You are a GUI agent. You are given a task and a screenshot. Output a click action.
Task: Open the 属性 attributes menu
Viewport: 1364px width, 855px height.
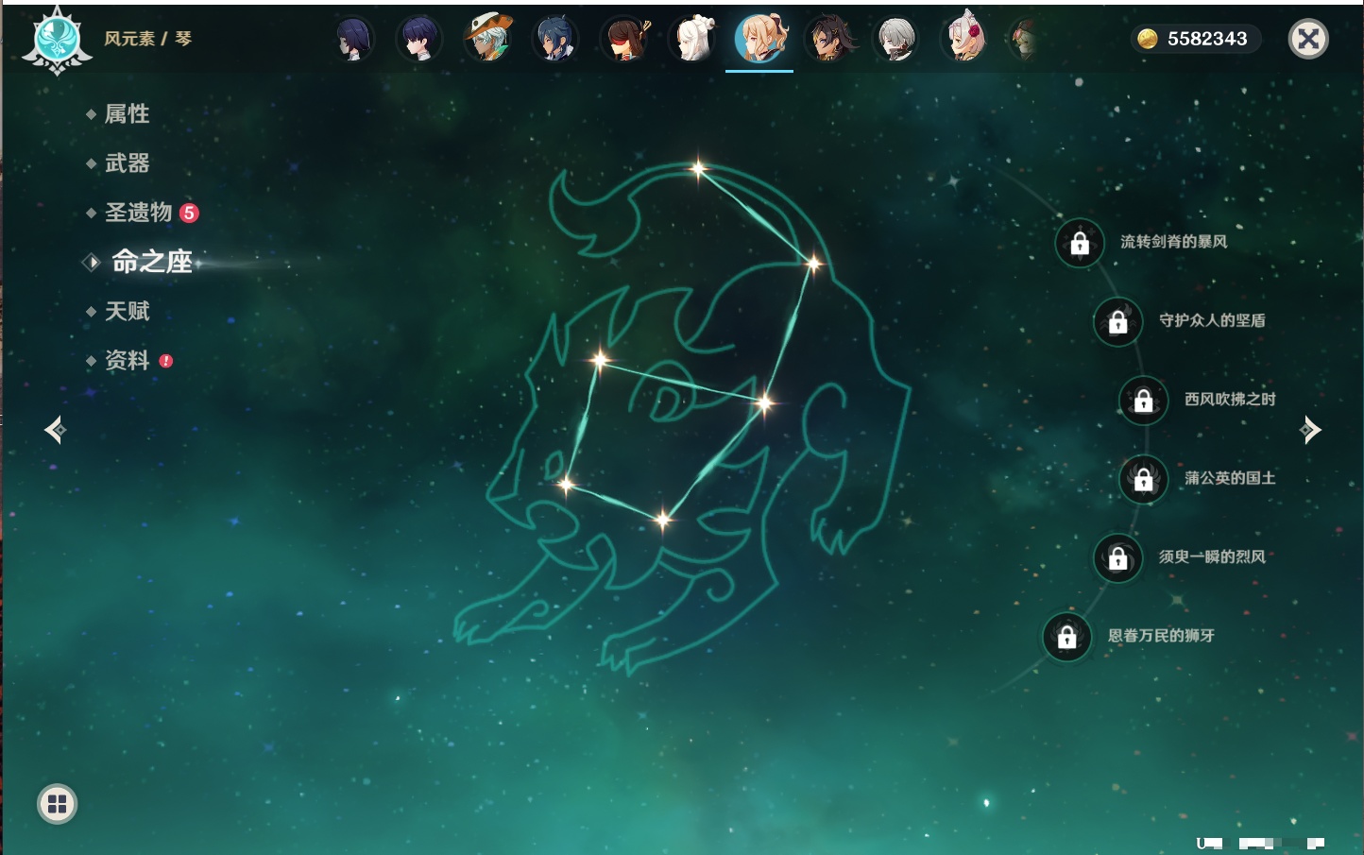127,114
